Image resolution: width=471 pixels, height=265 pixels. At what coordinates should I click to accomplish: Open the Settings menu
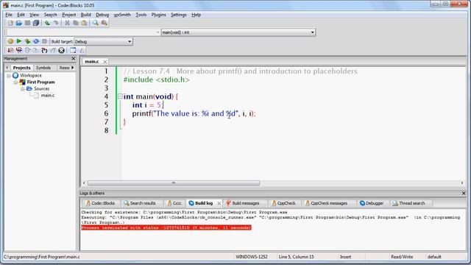[x=178, y=15]
